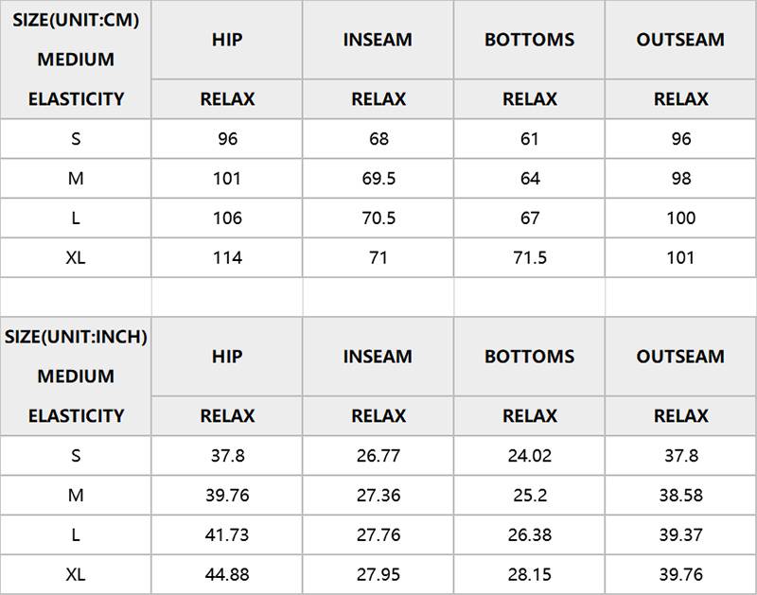
Task: Click the 44.88 hip value
Action: click(227, 574)
